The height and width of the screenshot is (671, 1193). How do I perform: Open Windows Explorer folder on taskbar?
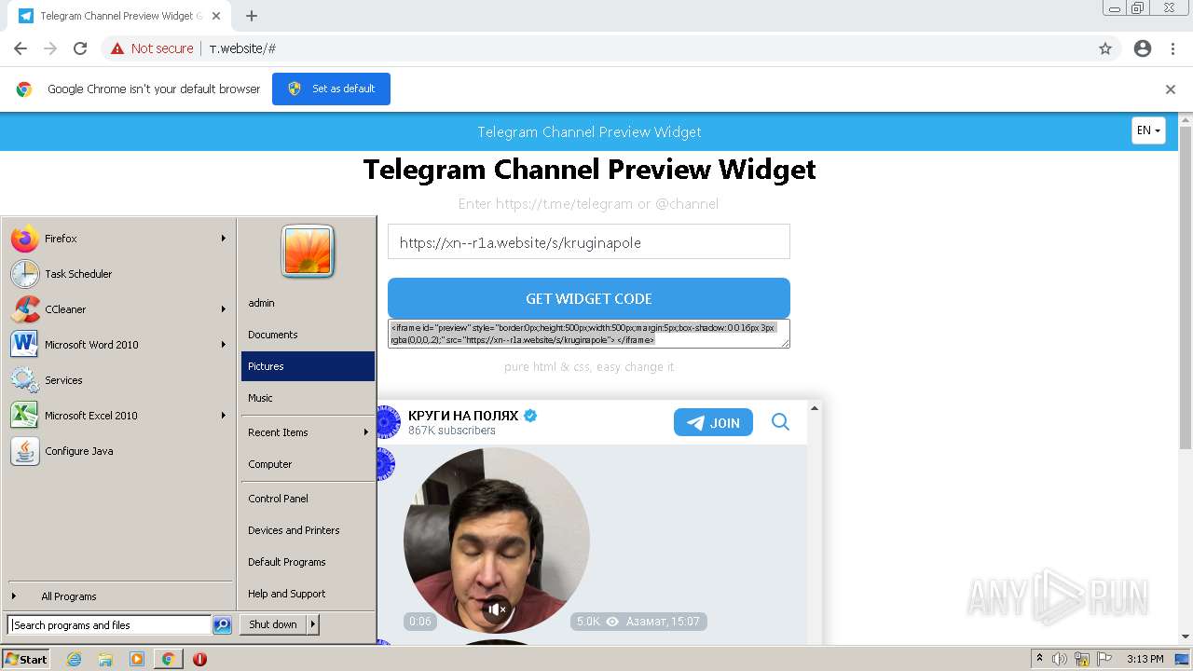click(x=105, y=659)
